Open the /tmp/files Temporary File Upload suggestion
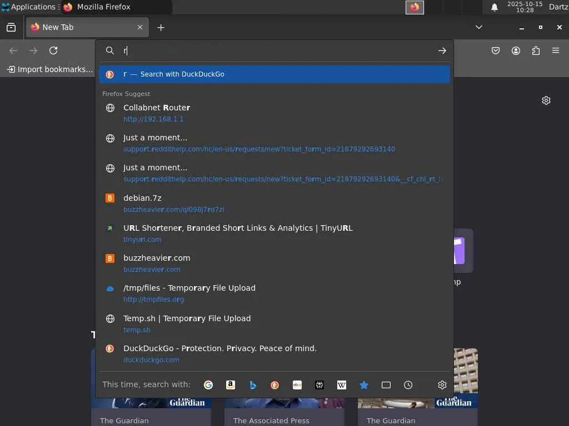The image size is (569, 426). (x=274, y=293)
